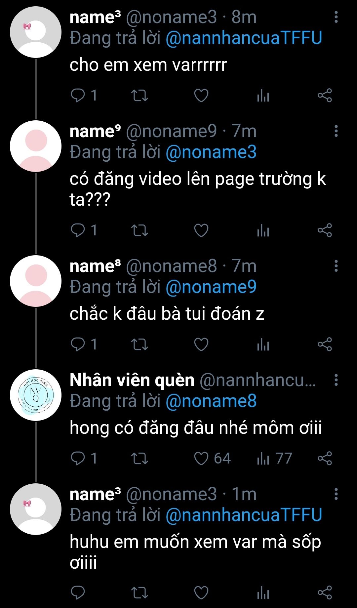Image resolution: width=357 pixels, height=608 pixels.
Task: Retweet the "cho em xem varrrrrr" reply
Action: pyautogui.click(x=139, y=96)
